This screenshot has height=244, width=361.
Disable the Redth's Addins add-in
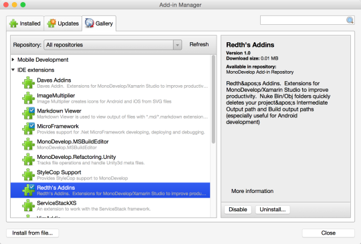pos(238,209)
